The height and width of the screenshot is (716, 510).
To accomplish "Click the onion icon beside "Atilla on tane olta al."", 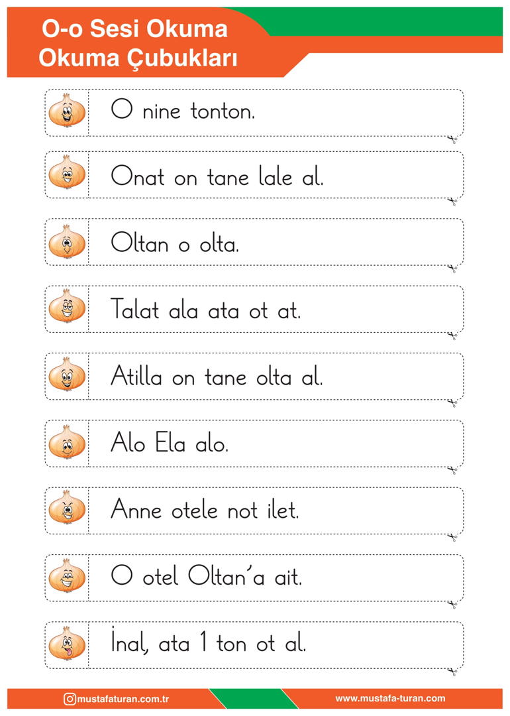I will click(x=67, y=374).
